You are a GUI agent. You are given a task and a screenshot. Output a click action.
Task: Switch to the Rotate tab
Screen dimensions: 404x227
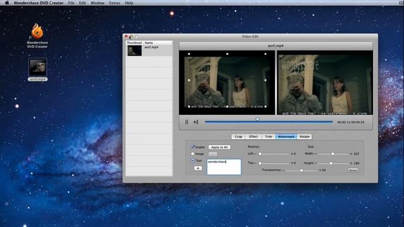pyautogui.click(x=304, y=137)
